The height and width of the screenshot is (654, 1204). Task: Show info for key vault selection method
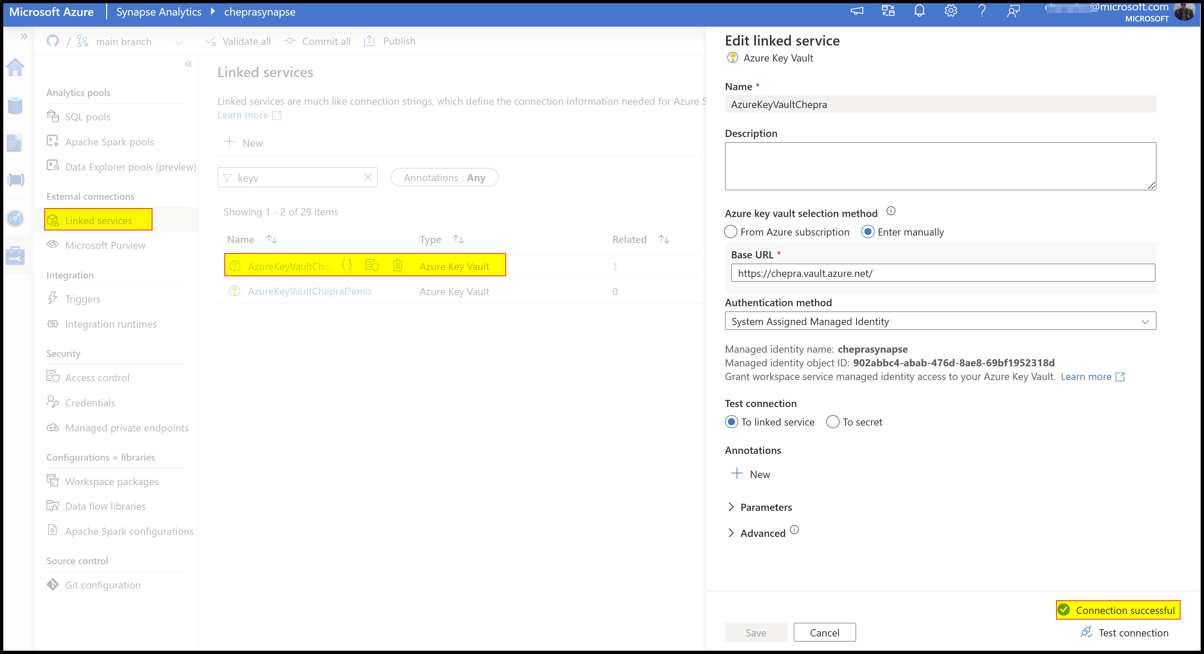click(891, 211)
